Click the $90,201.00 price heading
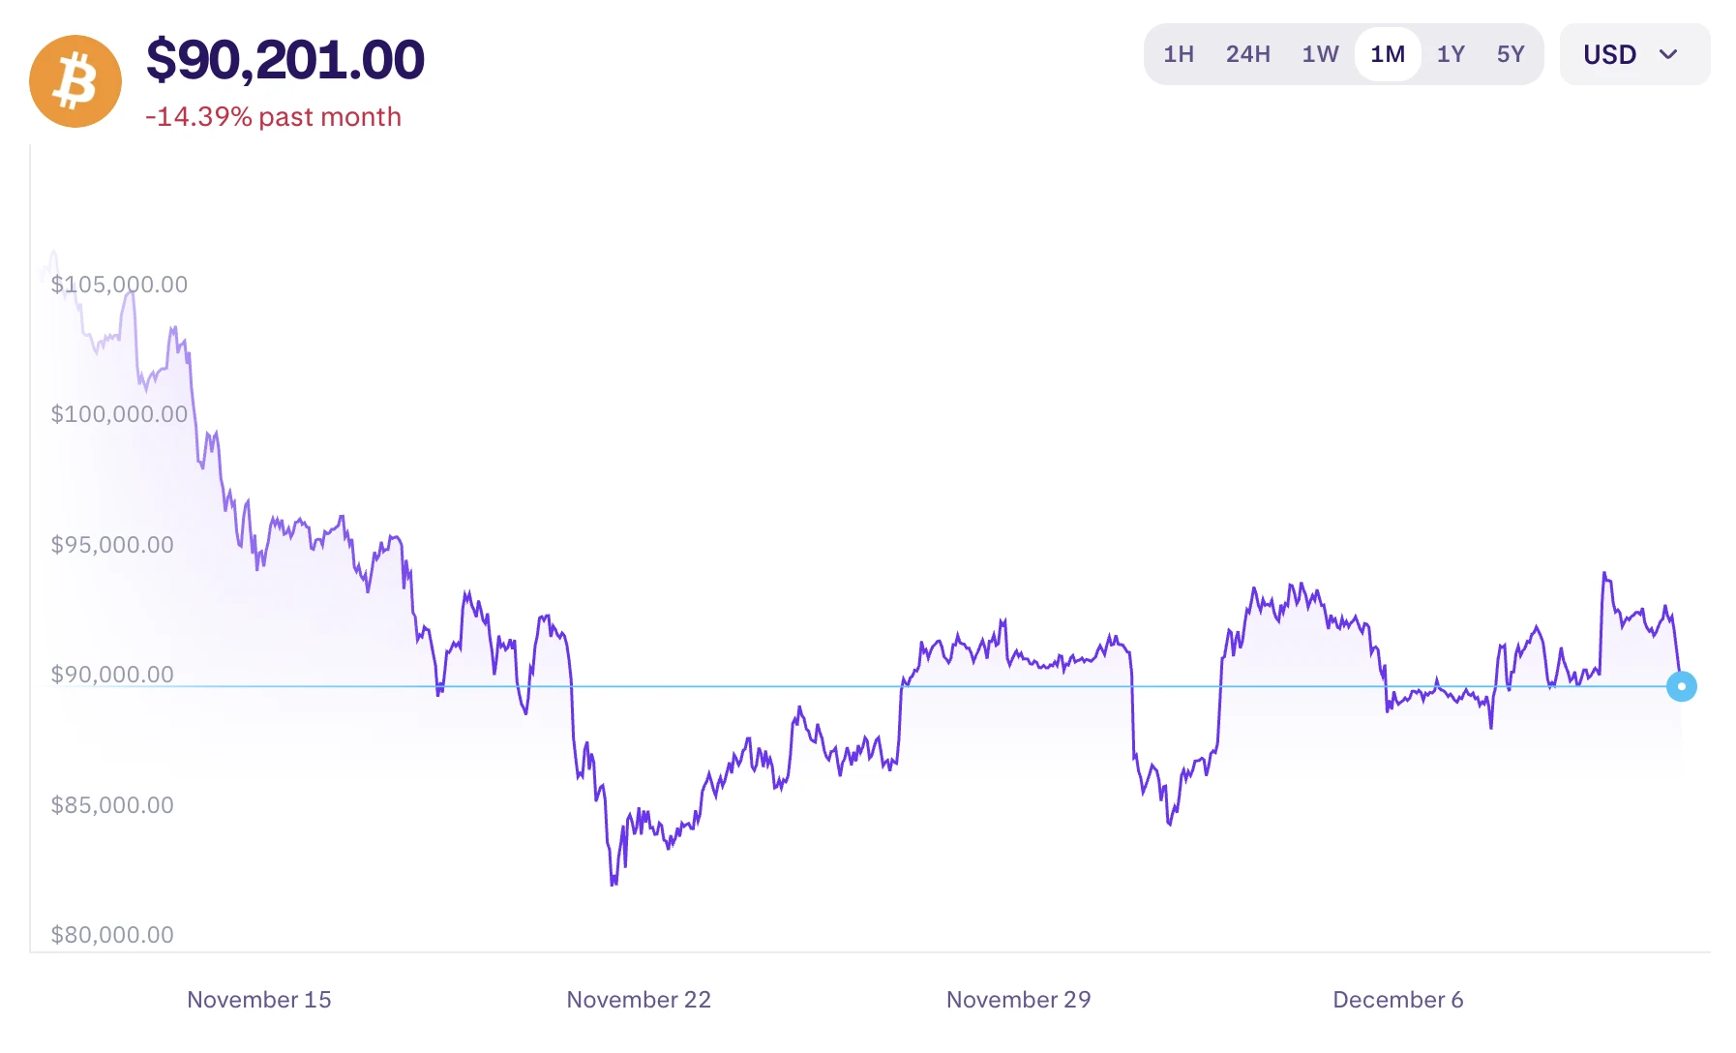This screenshot has height=1053, width=1736. click(x=284, y=60)
